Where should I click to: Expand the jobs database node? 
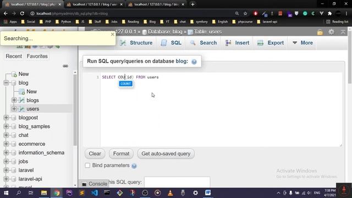pyautogui.click(x=6, y=161)
